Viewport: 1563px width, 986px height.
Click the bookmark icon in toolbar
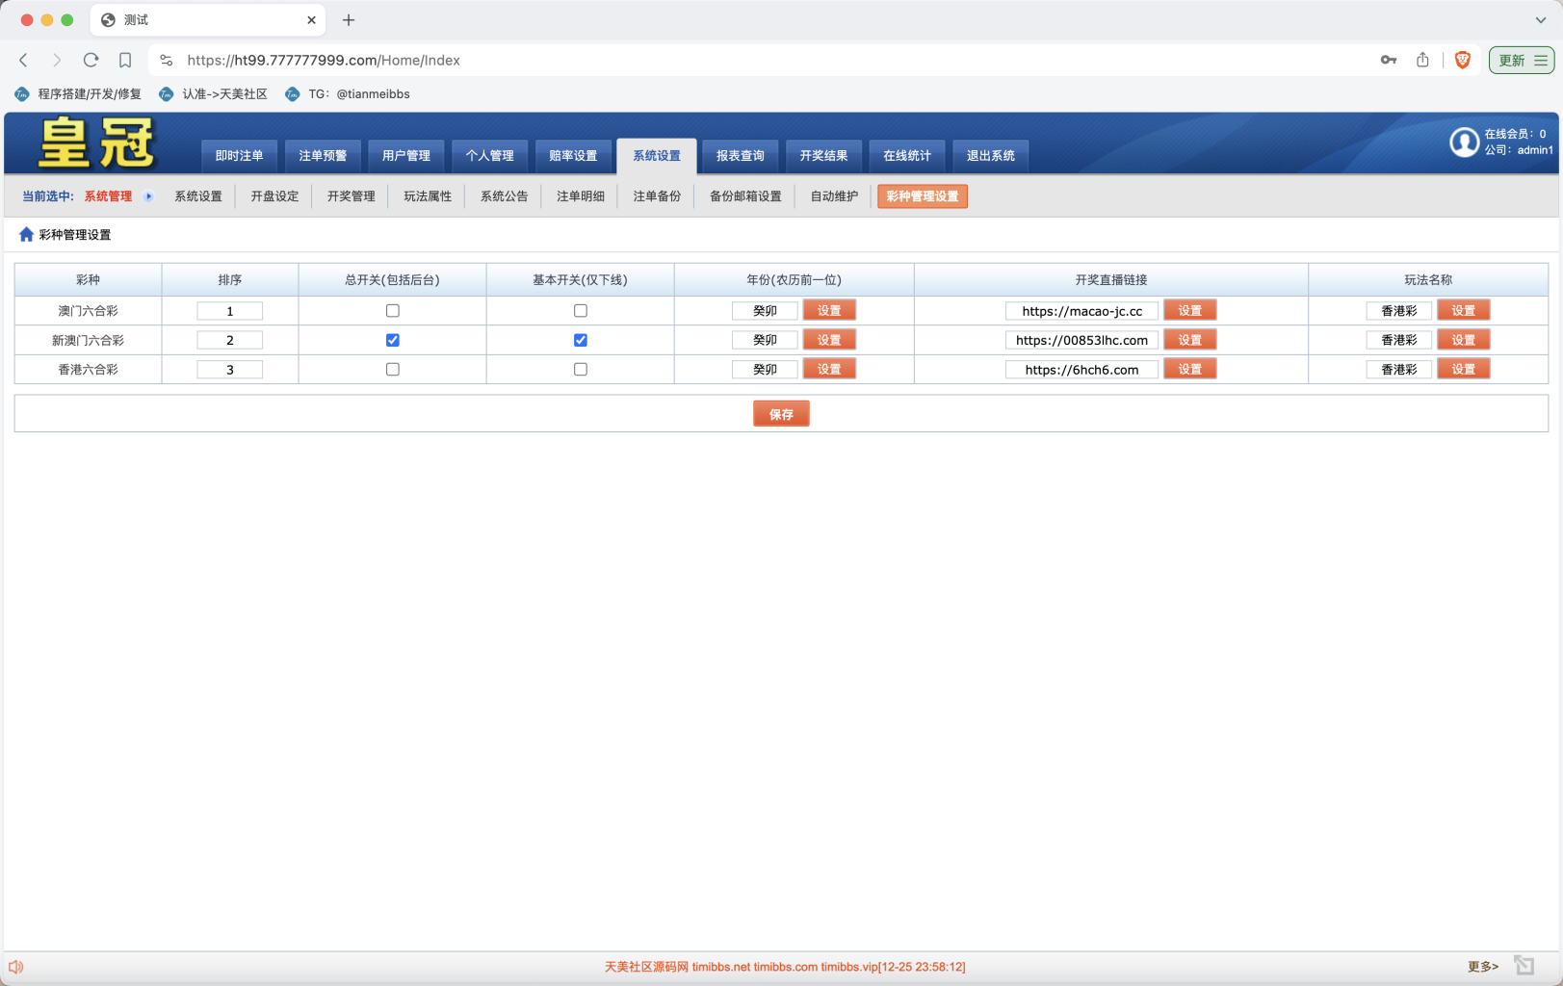point(125,60)
